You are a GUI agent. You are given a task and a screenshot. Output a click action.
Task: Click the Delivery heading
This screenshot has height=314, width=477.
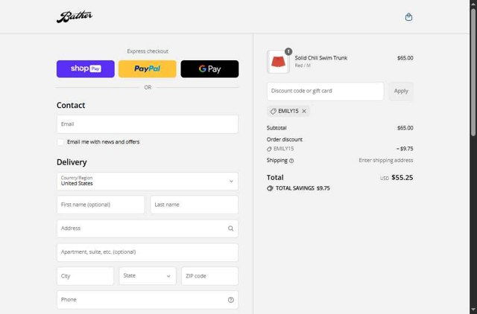pyautogui.click(x=72, y=162)
